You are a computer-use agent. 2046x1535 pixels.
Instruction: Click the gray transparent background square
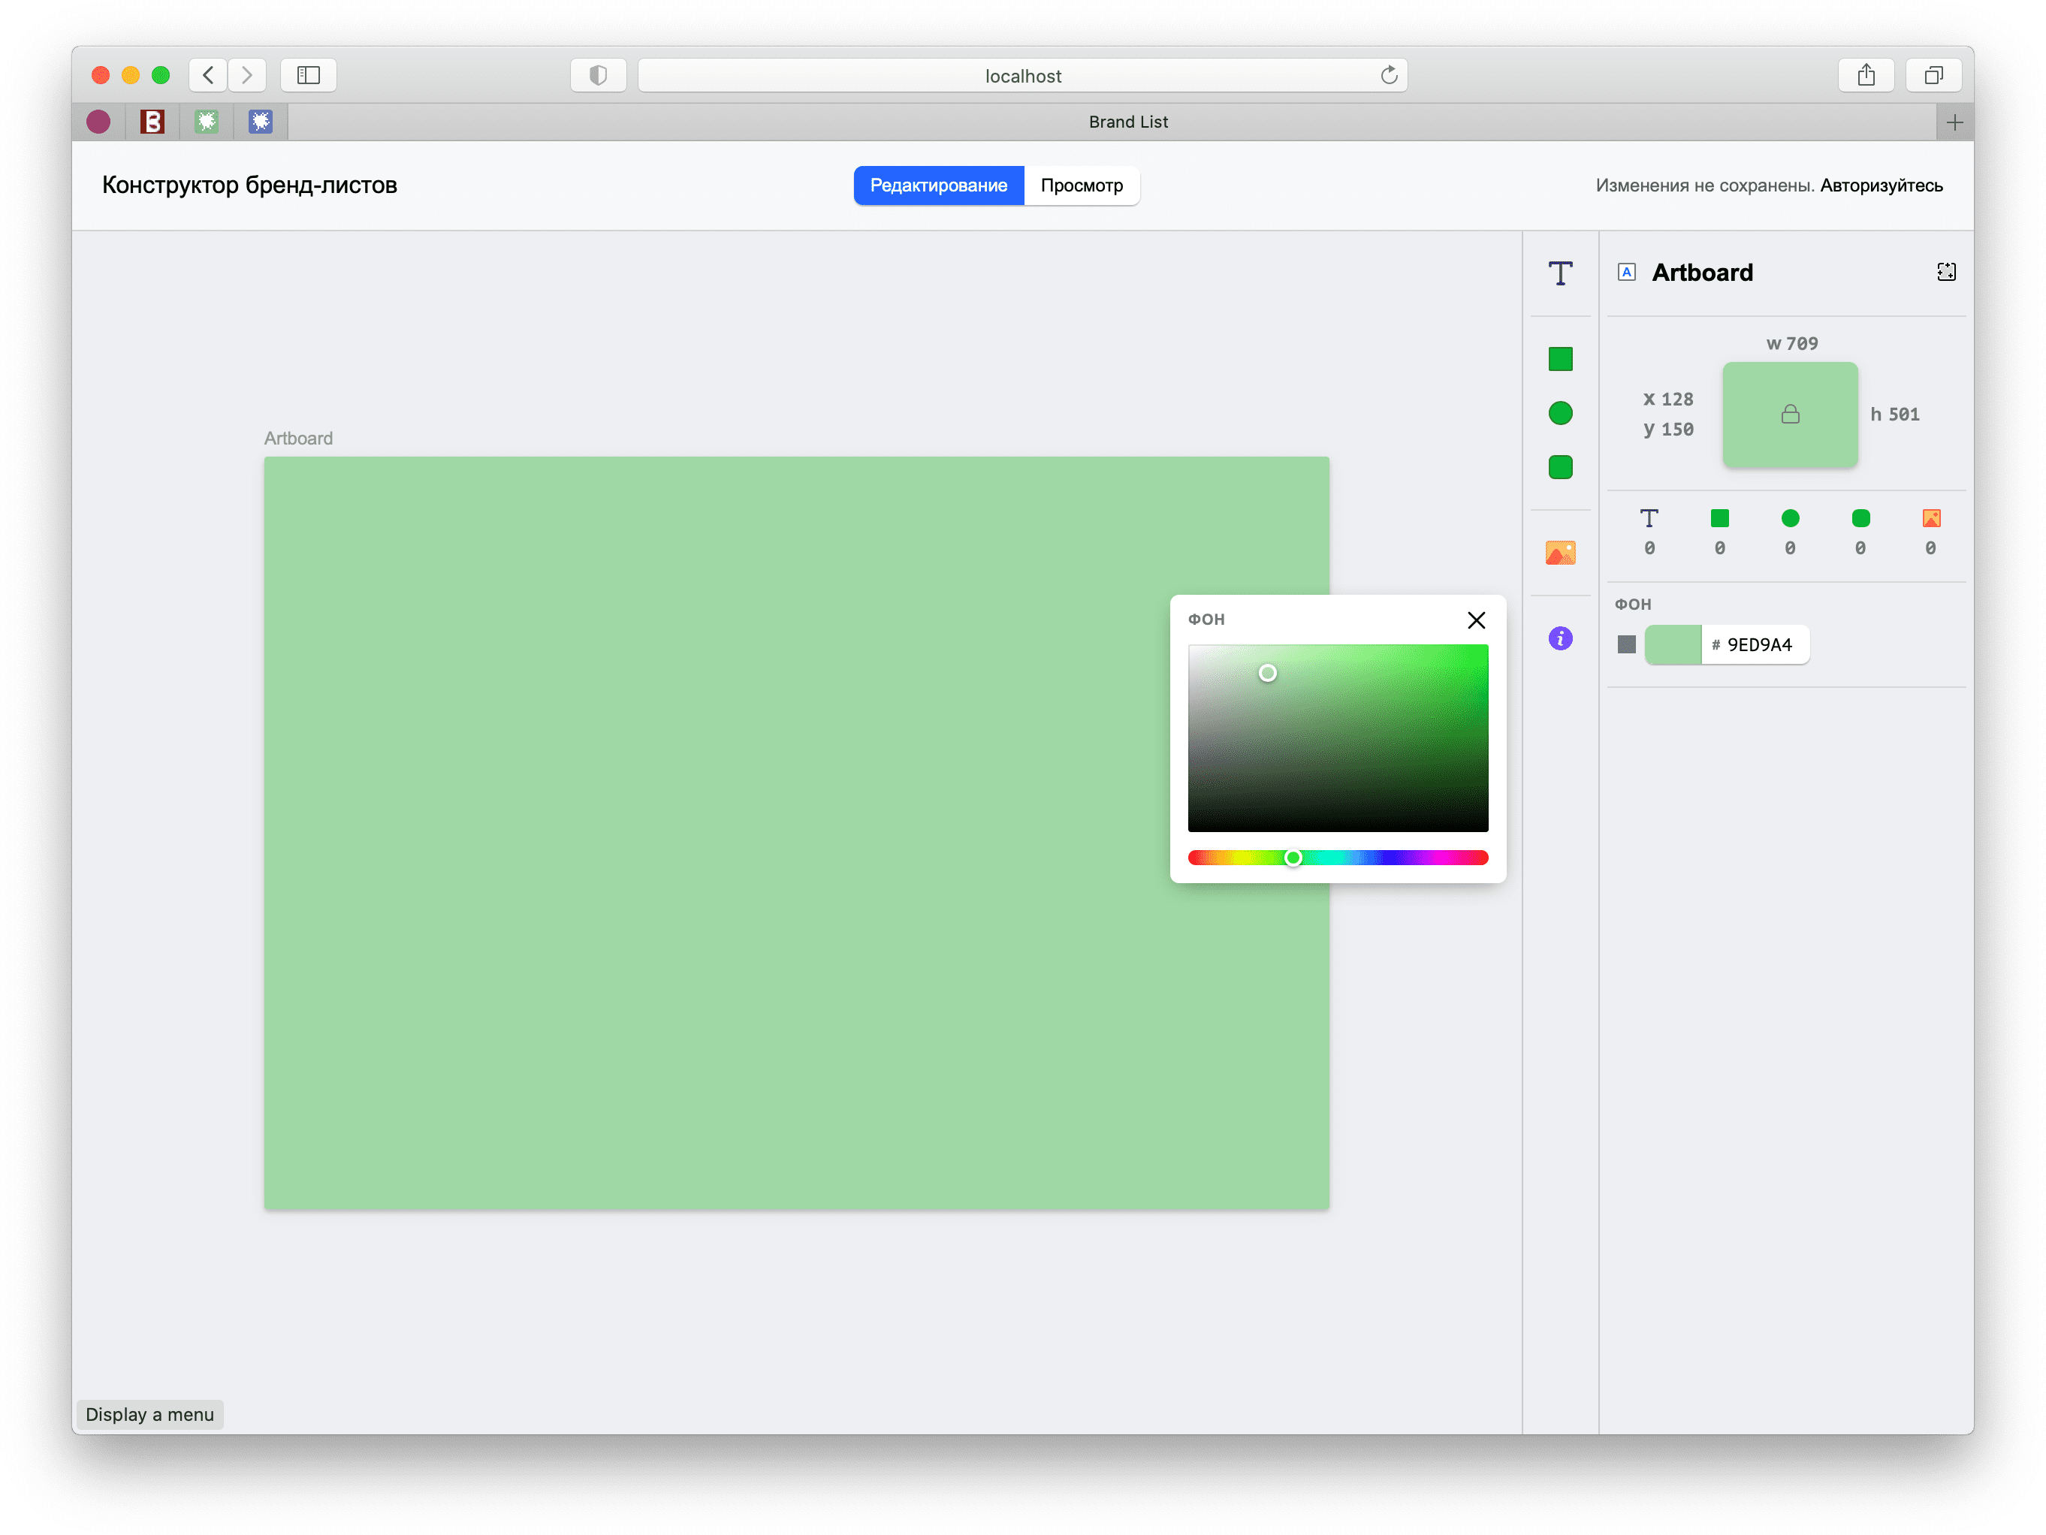click(x=1626, y=644)
